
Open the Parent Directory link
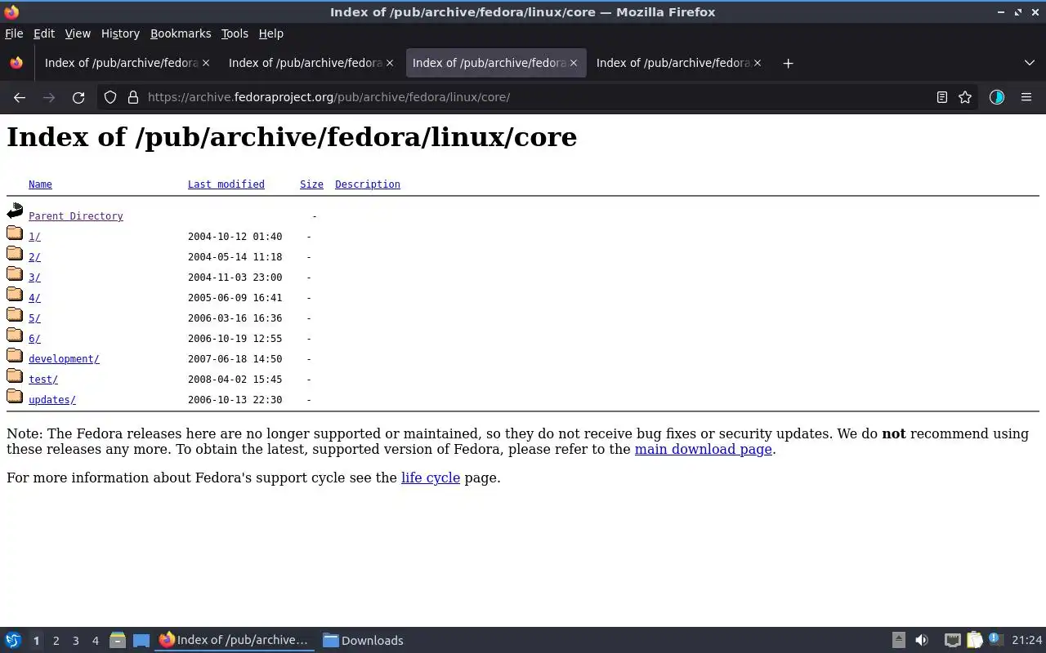click(76, 216)
